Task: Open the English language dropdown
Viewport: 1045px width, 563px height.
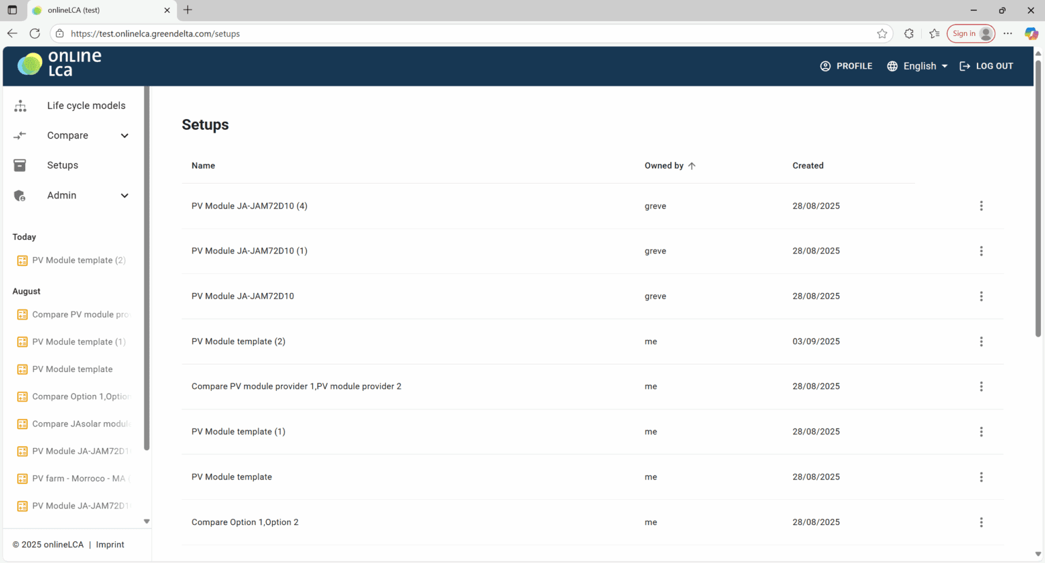Action: [917, 66]
